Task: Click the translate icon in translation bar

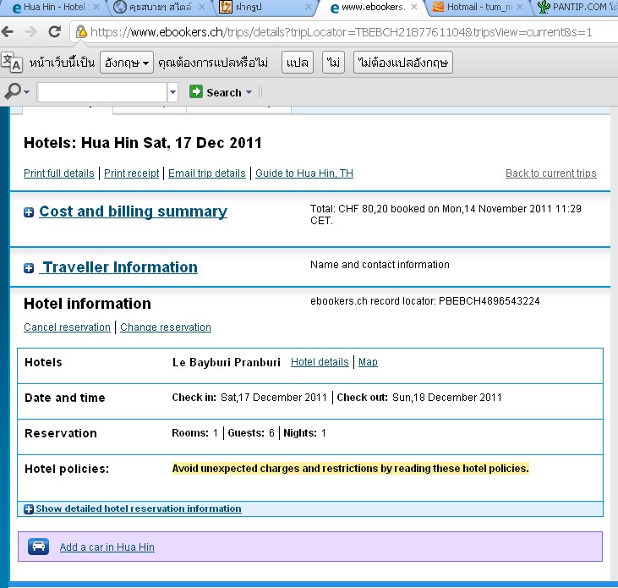Action: coord(12,63)
